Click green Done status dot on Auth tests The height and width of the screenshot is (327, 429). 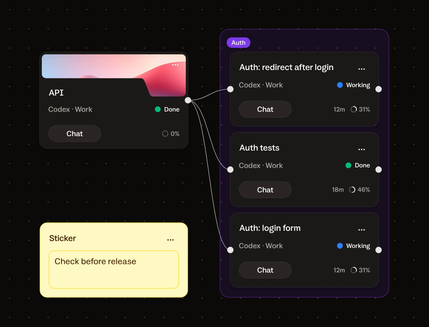tap(348, 165)
